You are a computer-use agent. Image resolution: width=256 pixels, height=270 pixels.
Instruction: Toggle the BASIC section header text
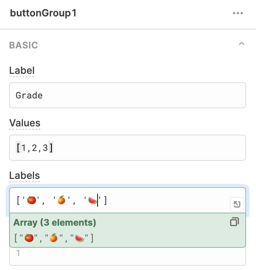tap(23, 45)
